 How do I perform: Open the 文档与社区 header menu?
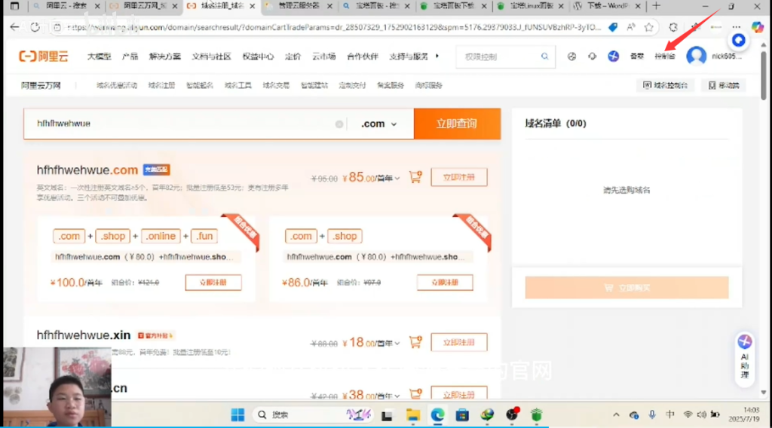211,57
